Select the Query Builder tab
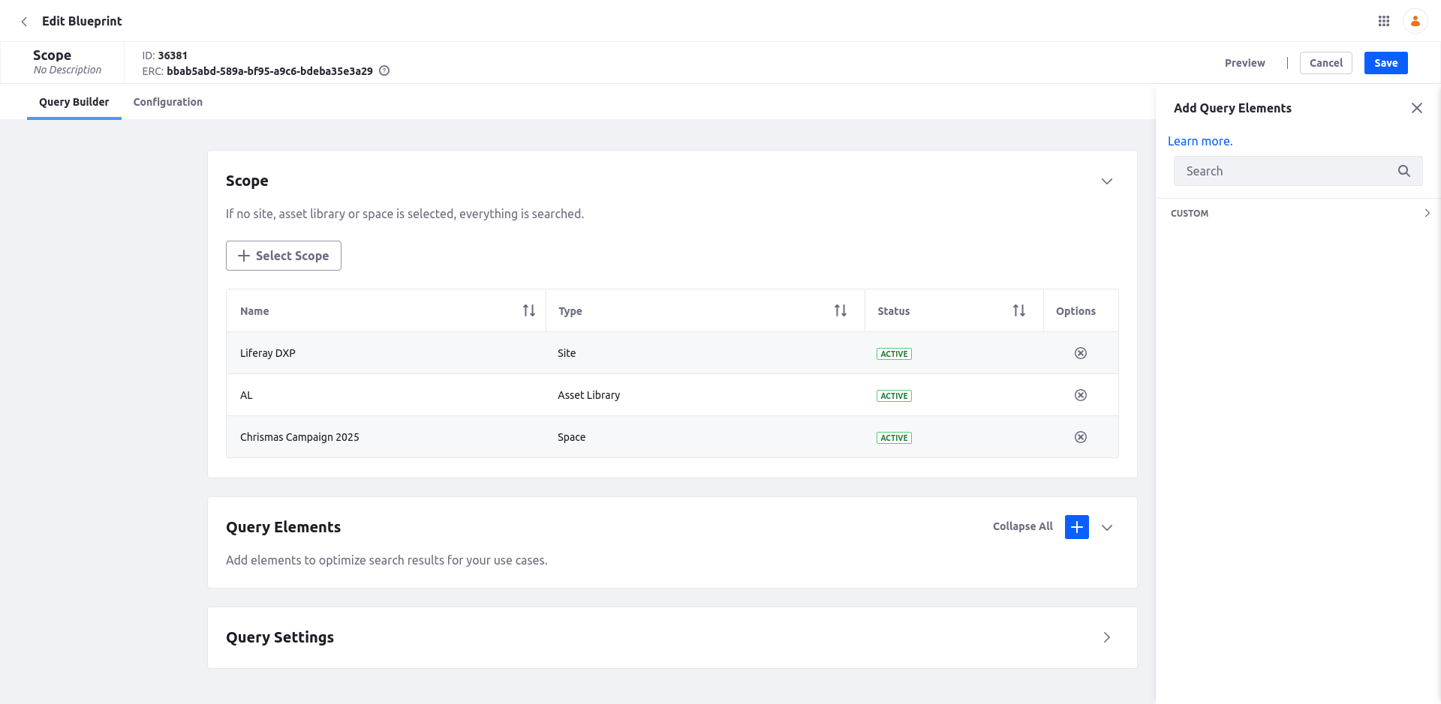This screenshot has height=704, width=1441. click(74, 102)
